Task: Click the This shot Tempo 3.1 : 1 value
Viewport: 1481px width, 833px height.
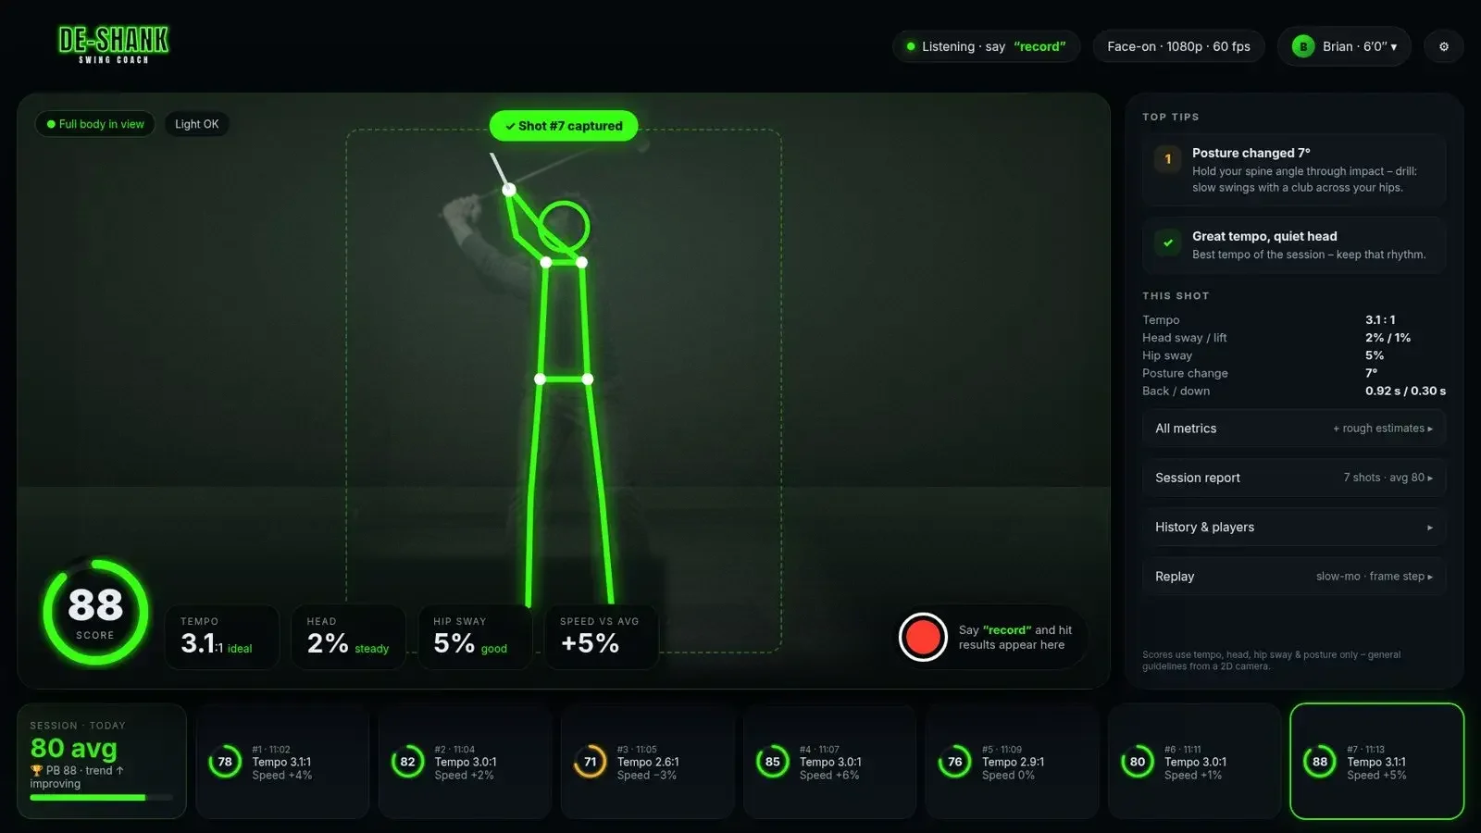Action: pyautogui.click(x=1380, y=320)
